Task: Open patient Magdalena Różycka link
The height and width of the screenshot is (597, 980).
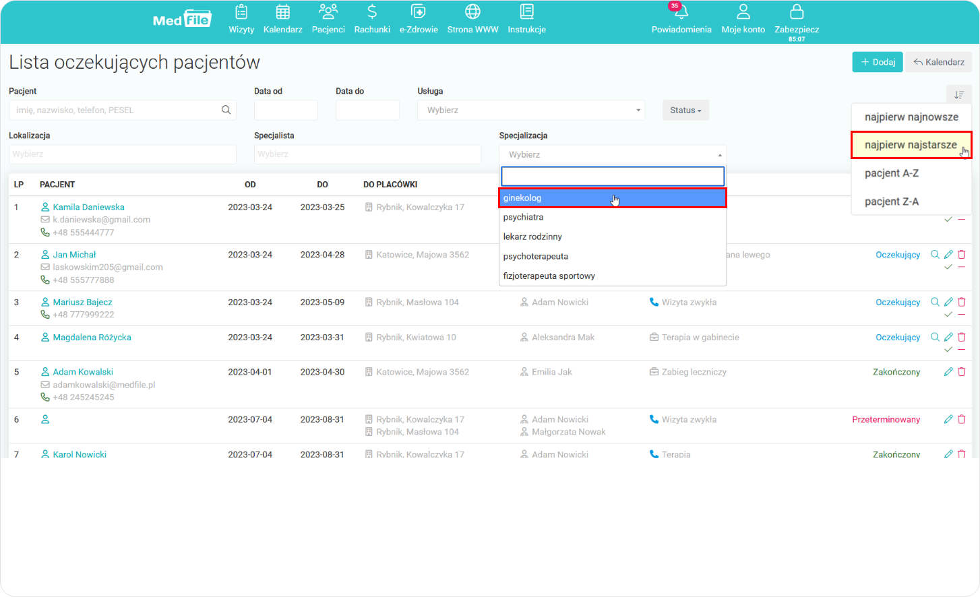Action: [92, 337]
